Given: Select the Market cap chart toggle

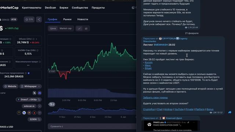Looking at the screenshot, I should (x=66, y=29).
